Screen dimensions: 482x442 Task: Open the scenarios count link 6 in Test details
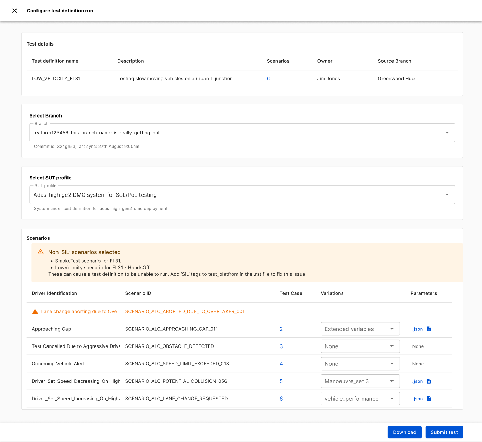click(x=268, y=79)
